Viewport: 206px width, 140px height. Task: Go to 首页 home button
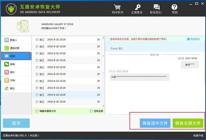pyautogui.click(x=16, y=123)
